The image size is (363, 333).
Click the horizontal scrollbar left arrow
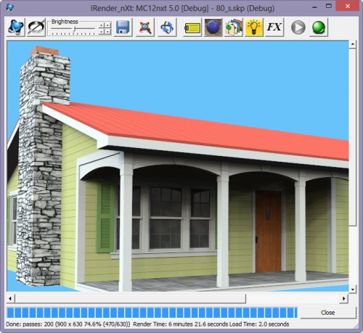coord(10,298)
